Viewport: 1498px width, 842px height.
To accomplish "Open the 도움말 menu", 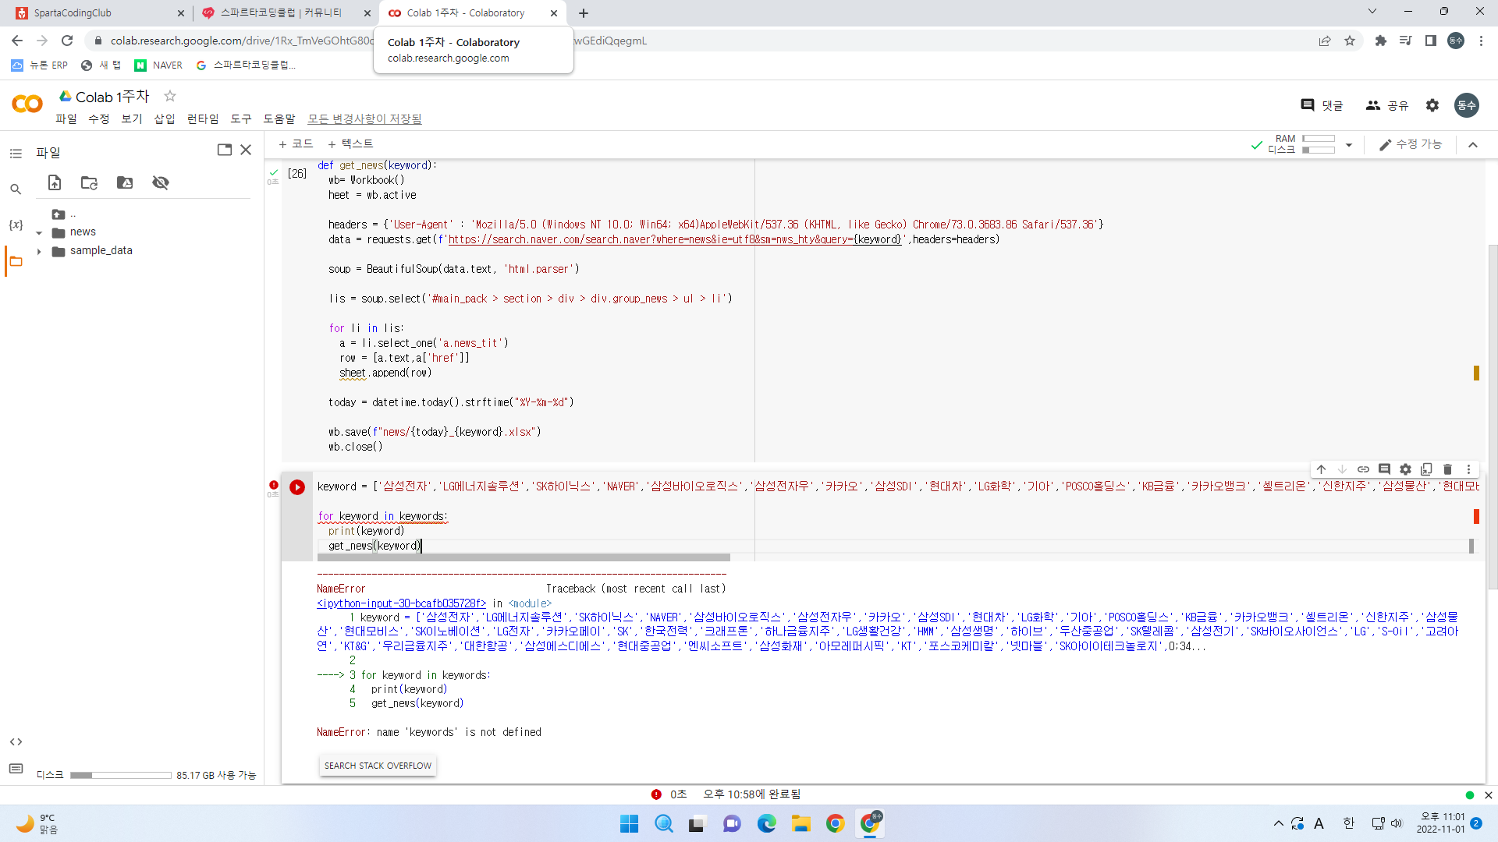I will pos(279,119).
